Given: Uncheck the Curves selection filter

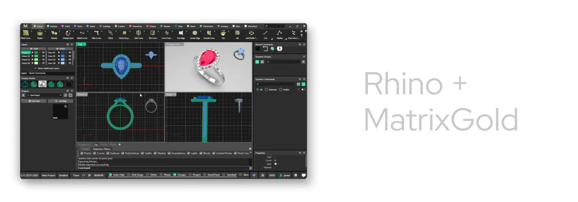Looking at the screenshot, I should pyautogui.click(x=95, y=153).
